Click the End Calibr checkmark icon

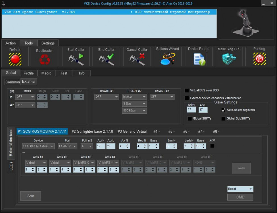[106, 59]
